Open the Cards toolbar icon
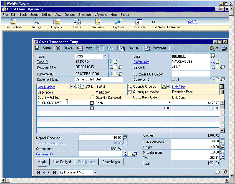The height and width of the screenshot is (184, 235). click(x=77, y=21)
